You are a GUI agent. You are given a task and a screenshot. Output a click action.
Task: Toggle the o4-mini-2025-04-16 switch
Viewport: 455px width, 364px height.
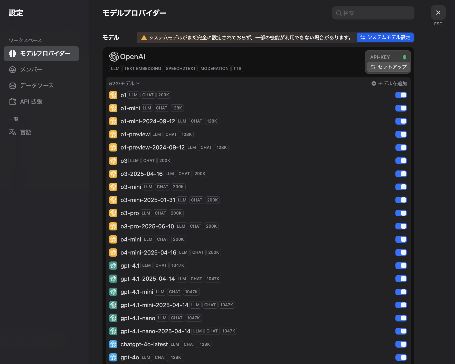tap(401, 252)
